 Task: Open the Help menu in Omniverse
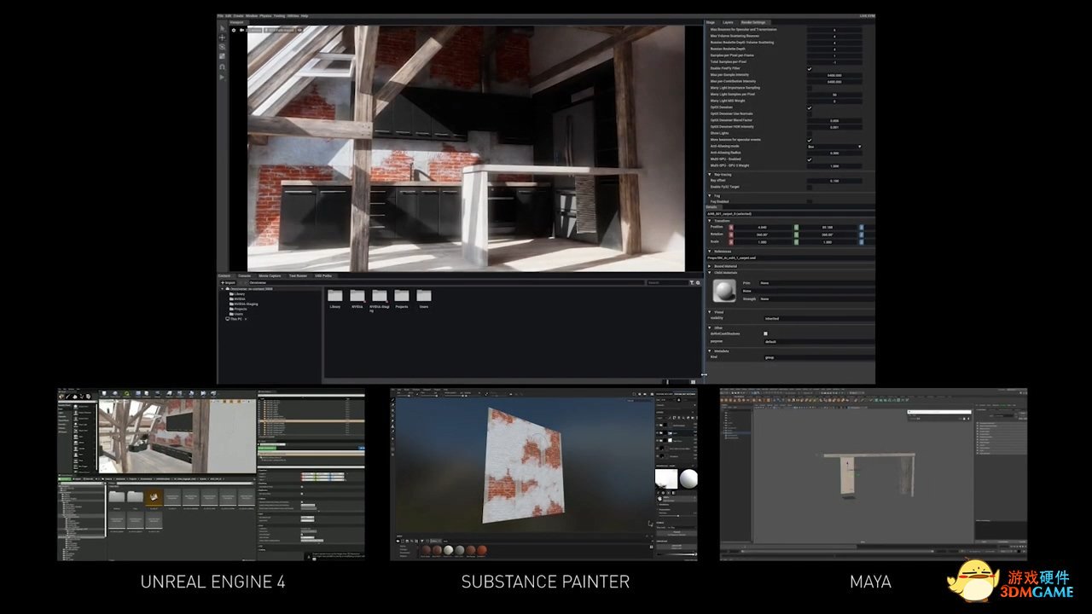305,15
